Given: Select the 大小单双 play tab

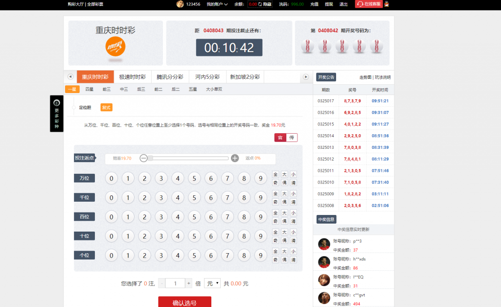Looking at the screenshot, I should 214,89.
